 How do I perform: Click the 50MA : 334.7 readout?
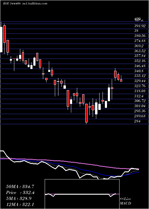click(x=20, y=187)
